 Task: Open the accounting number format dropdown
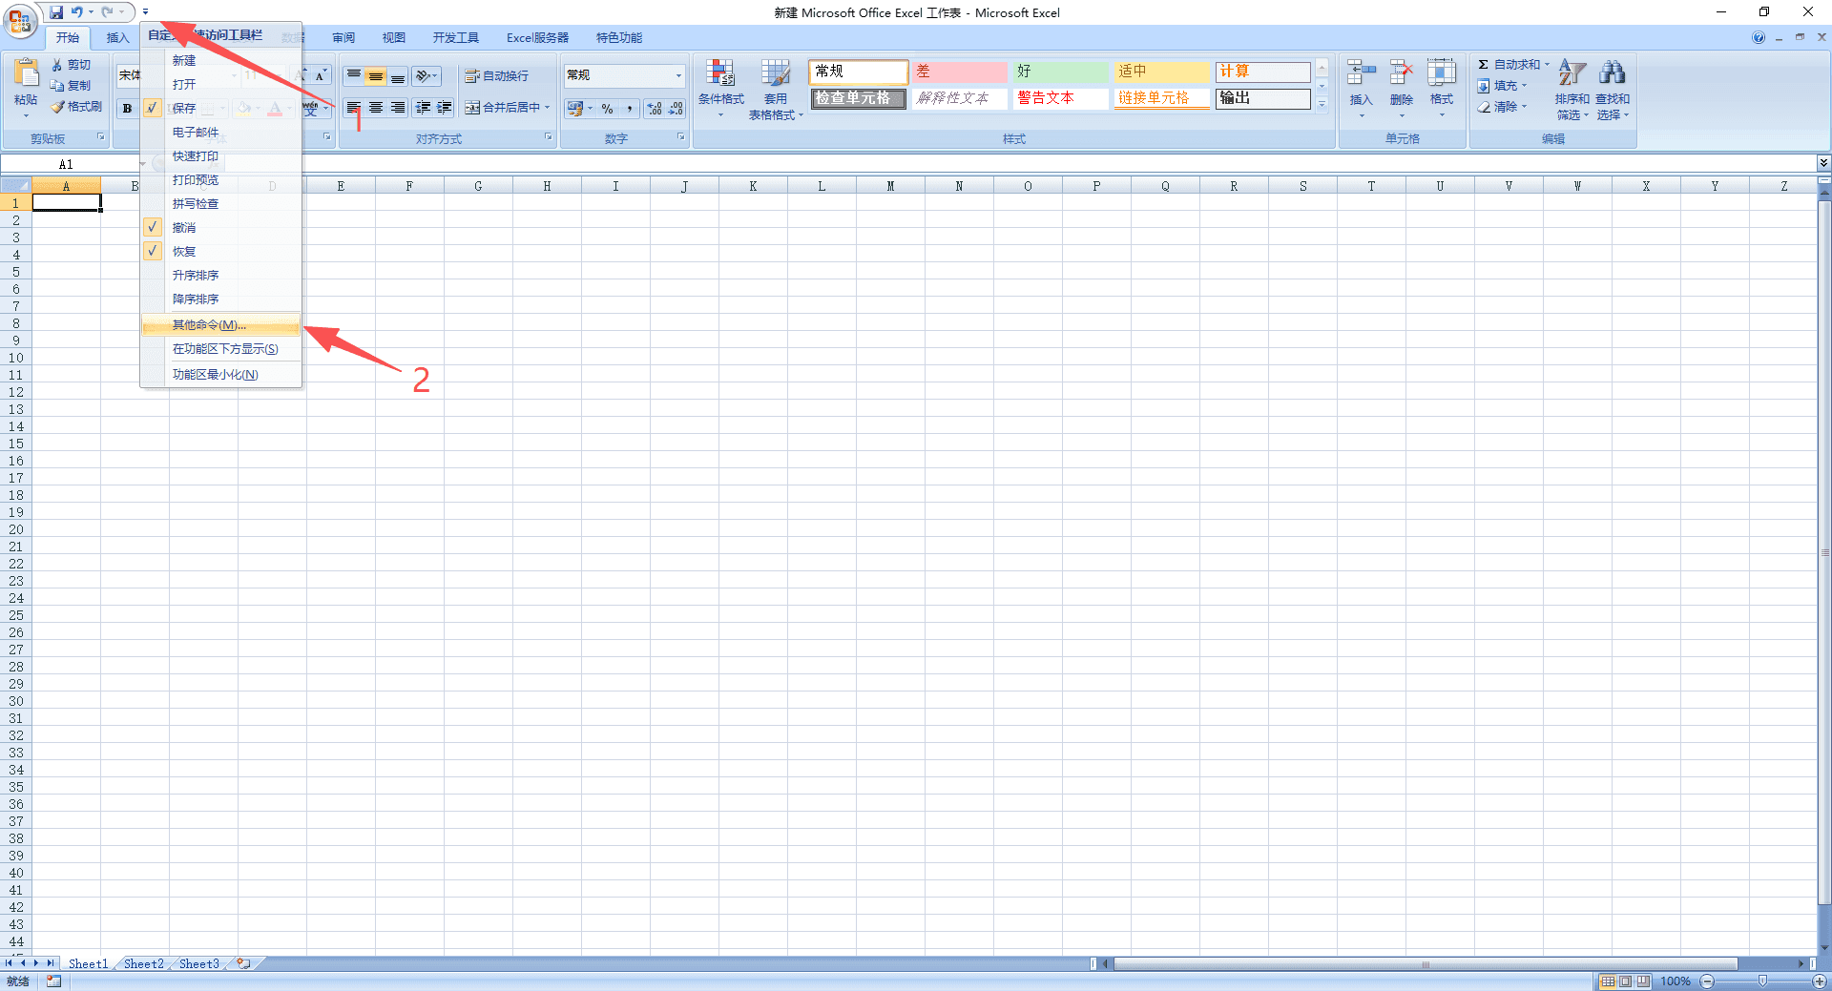click(x=590, y=109)
